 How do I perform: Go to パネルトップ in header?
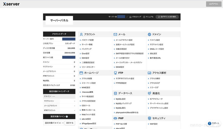[x=135, y=17]
